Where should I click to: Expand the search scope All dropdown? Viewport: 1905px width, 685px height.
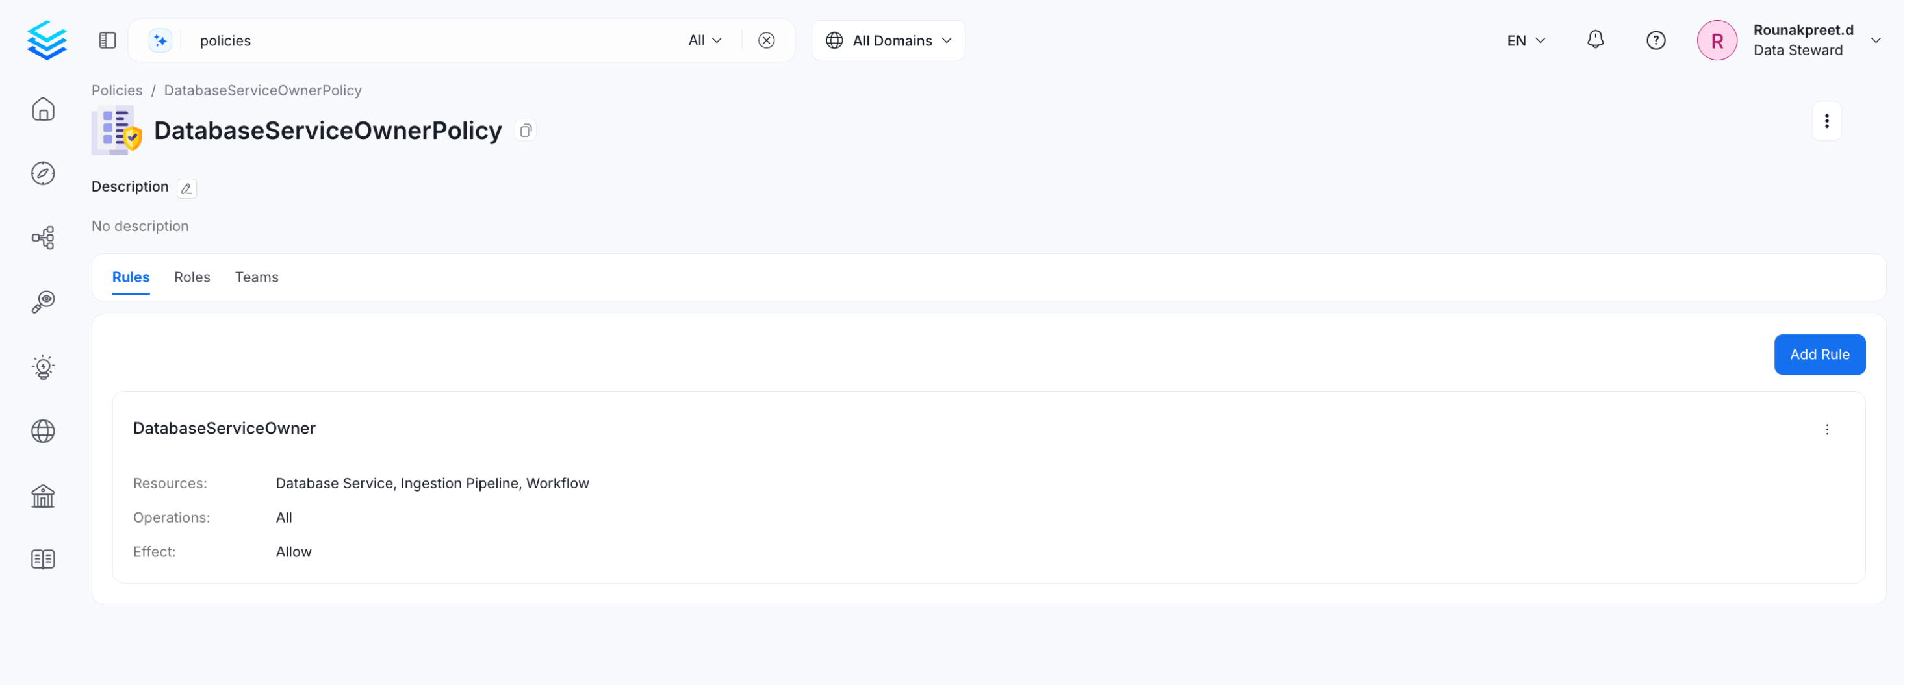[x=703, y=40]
